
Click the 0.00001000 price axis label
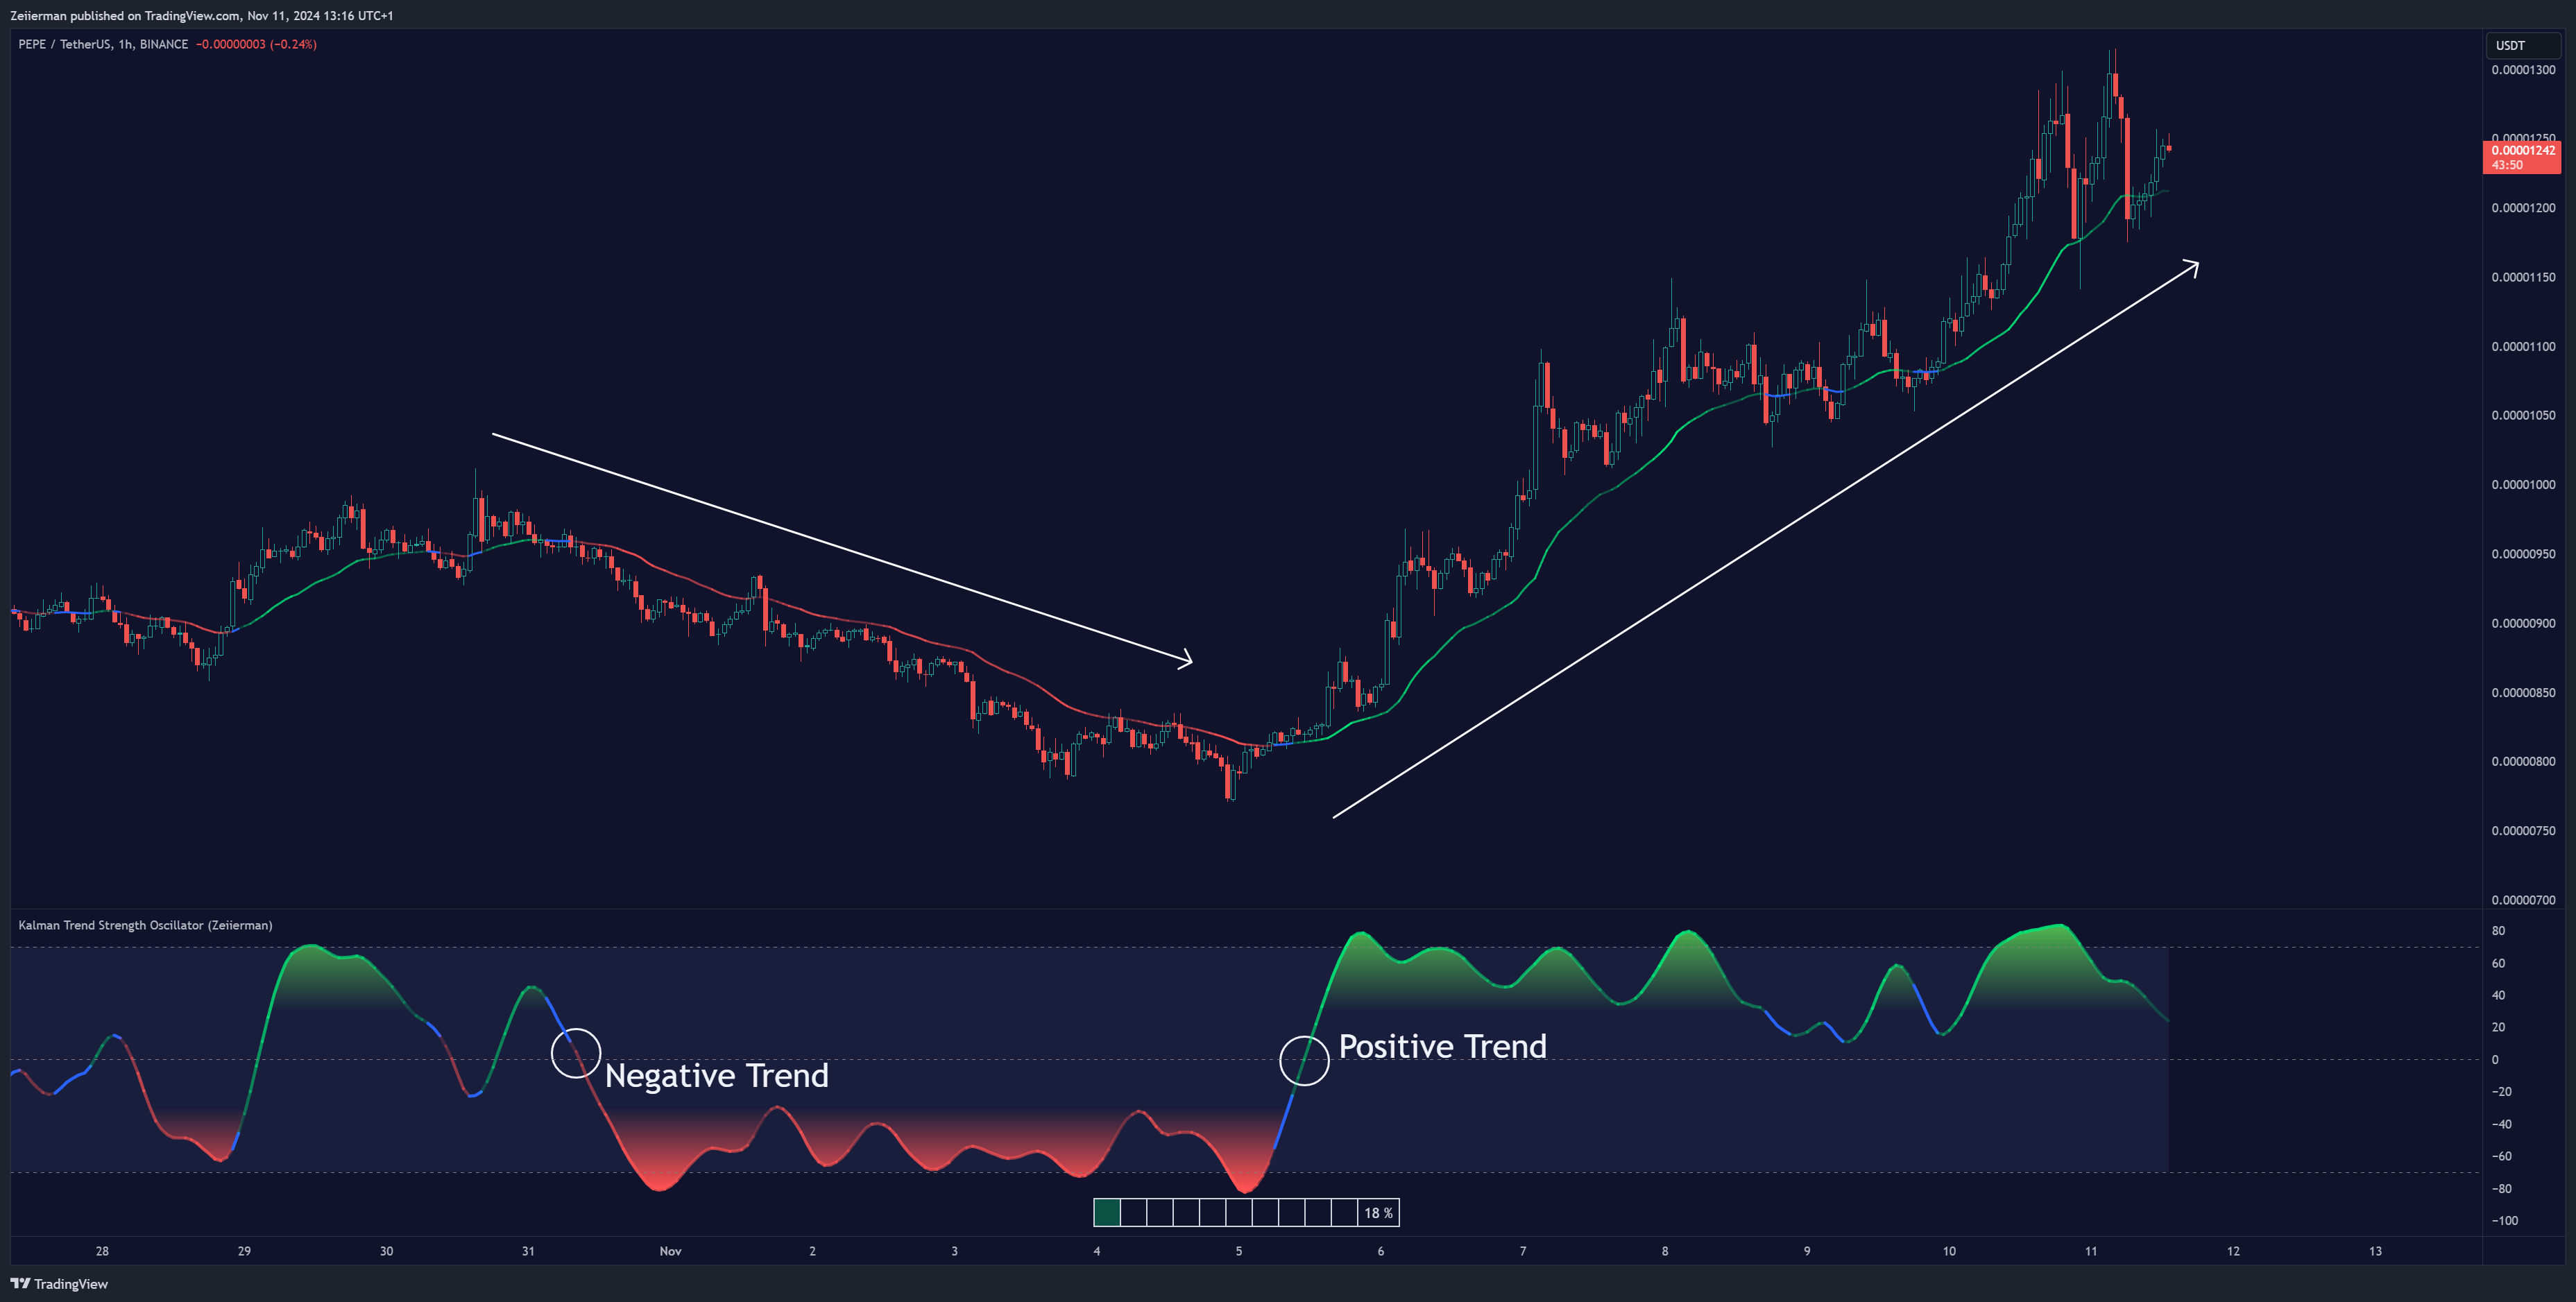[2523, 484]
